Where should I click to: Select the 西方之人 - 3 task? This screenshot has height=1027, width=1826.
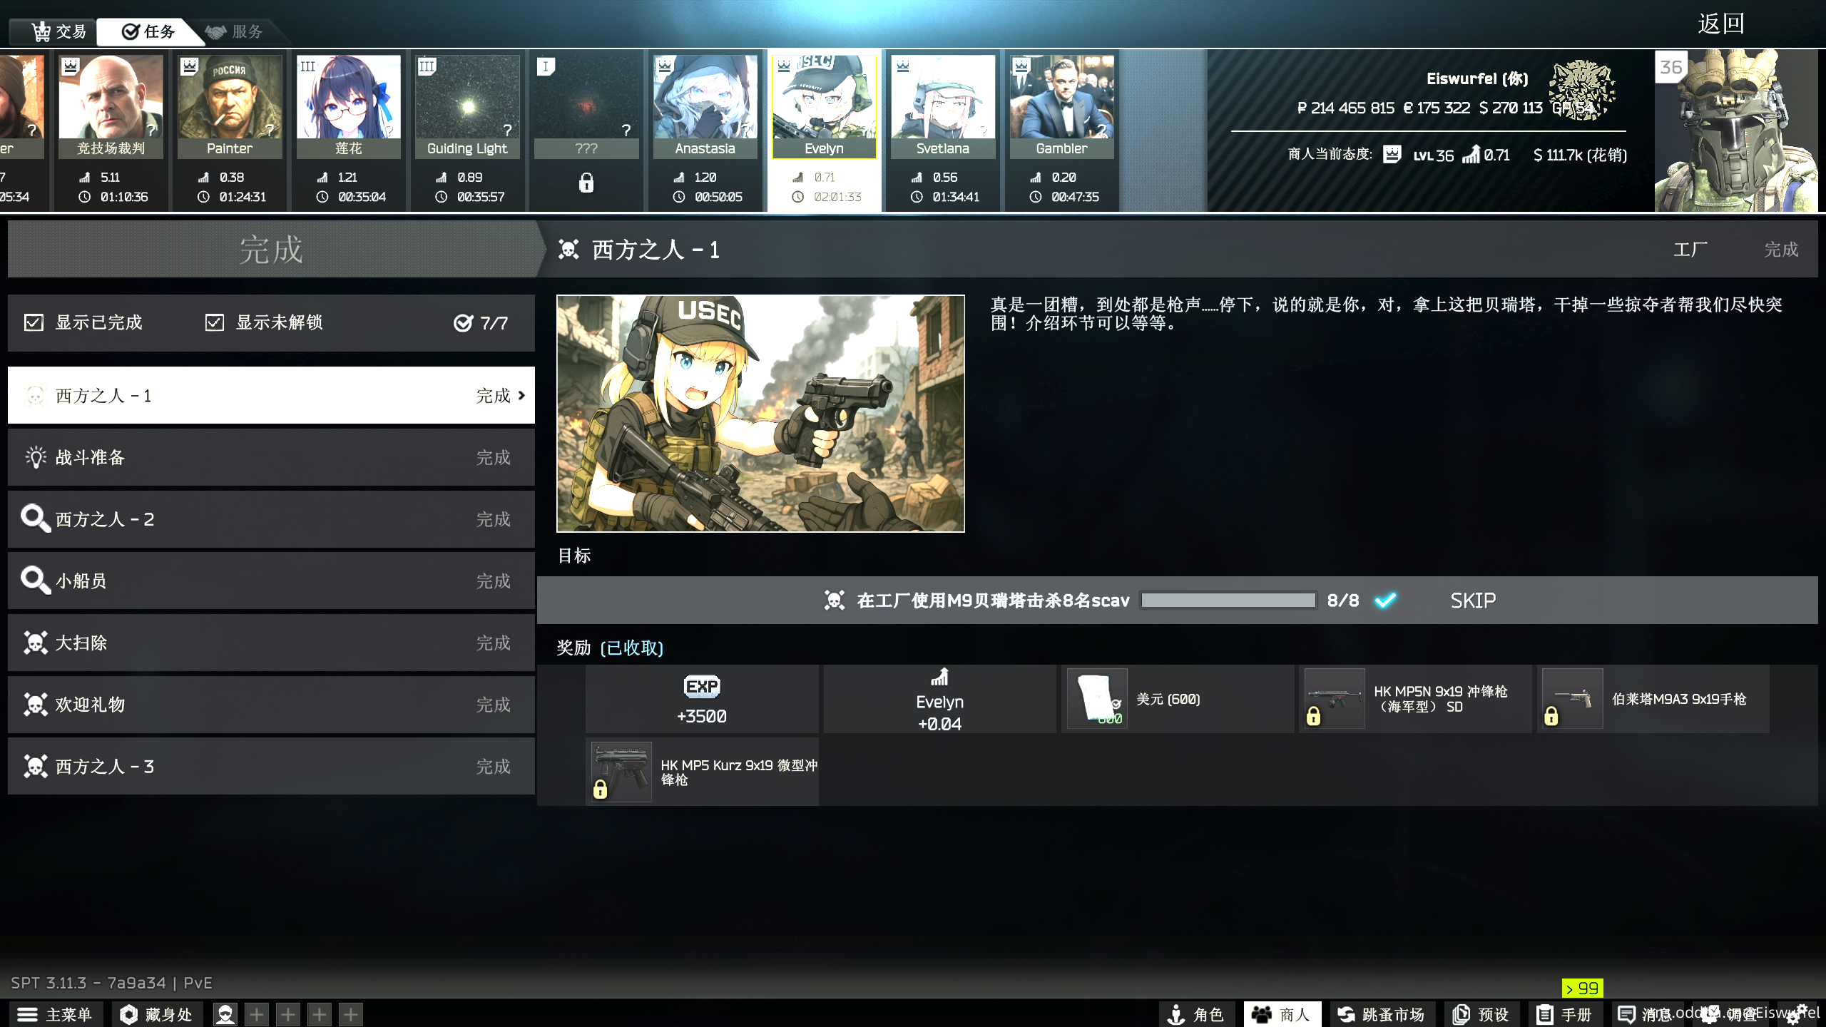[x=271, y=766]
